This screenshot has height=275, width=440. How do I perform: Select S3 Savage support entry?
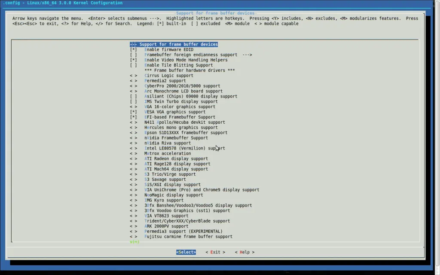(x=165, y=179)
